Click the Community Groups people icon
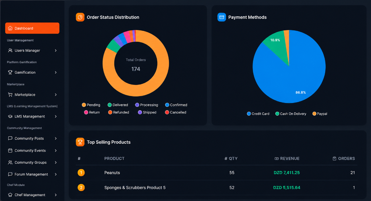The width and height of the screenshot is (371, 201). point(10,162)
